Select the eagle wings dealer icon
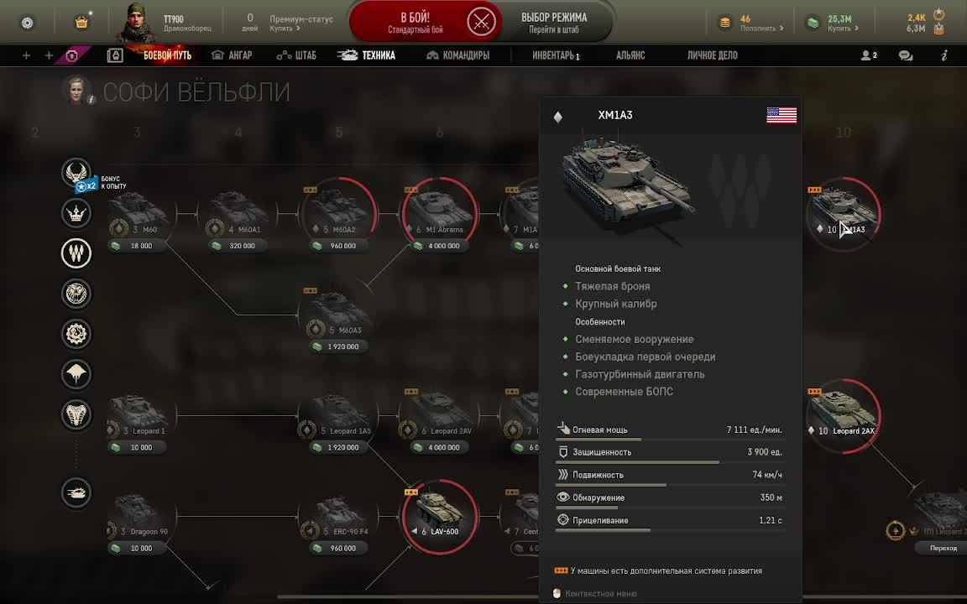 (76, 172)
